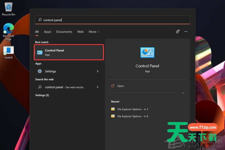Switch to the Apps tab
The width and height of the screenshot is (225, 150).
(x=47, y=32)
